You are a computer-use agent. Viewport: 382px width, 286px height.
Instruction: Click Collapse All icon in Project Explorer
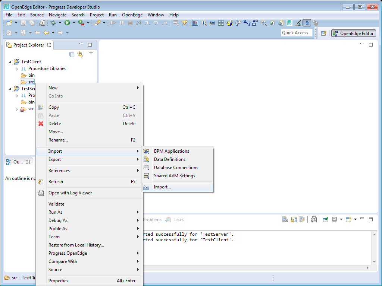(72, 54)
